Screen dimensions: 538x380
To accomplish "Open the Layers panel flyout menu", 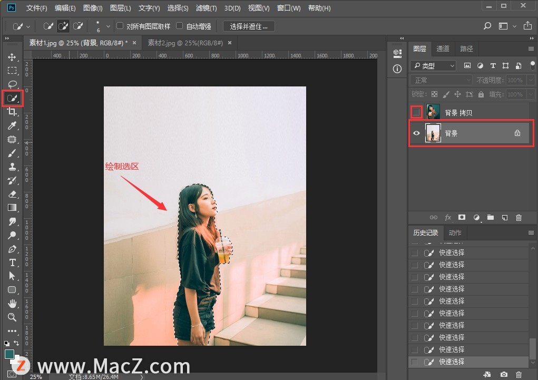I will (531, 48).
